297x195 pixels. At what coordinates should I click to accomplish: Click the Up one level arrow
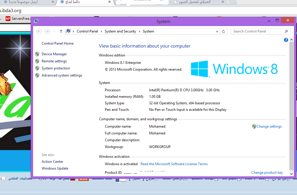pos(61,31)
